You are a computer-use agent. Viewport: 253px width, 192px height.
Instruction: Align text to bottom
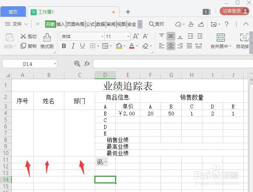[x=180, y=37]
